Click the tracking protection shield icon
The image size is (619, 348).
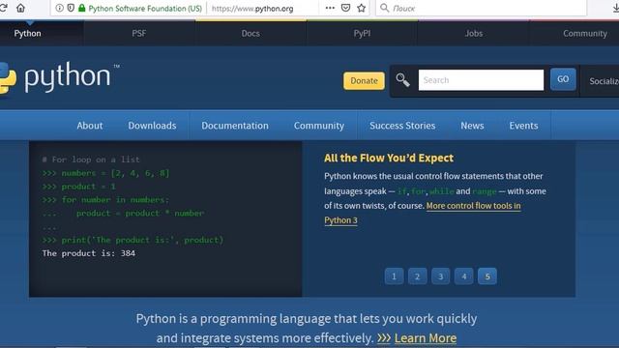(x=71, y=8)
